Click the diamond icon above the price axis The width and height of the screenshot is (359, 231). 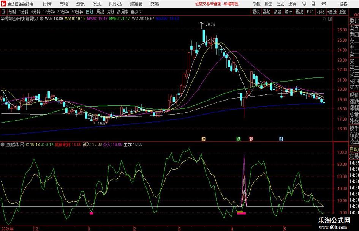coord(324,19)
